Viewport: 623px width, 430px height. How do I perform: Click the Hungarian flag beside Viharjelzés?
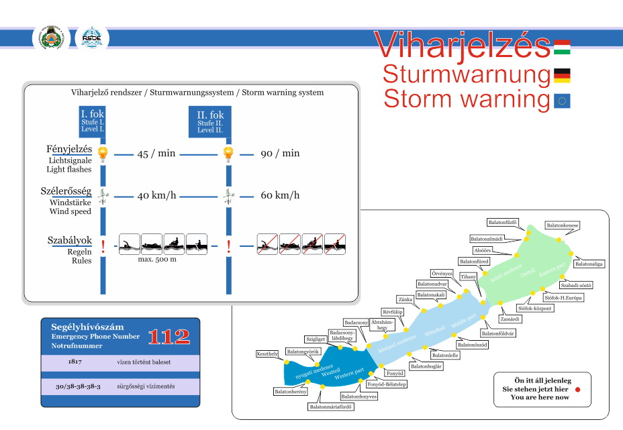click(x=561, y=47)
